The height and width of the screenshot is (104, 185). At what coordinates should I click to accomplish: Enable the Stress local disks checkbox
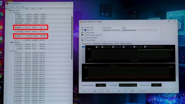coord(85,38)
